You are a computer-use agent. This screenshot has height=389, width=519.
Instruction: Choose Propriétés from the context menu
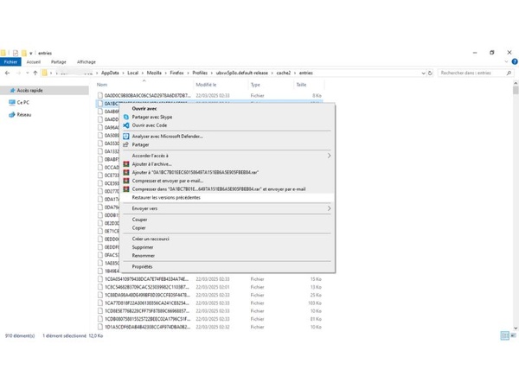(142, 267)
